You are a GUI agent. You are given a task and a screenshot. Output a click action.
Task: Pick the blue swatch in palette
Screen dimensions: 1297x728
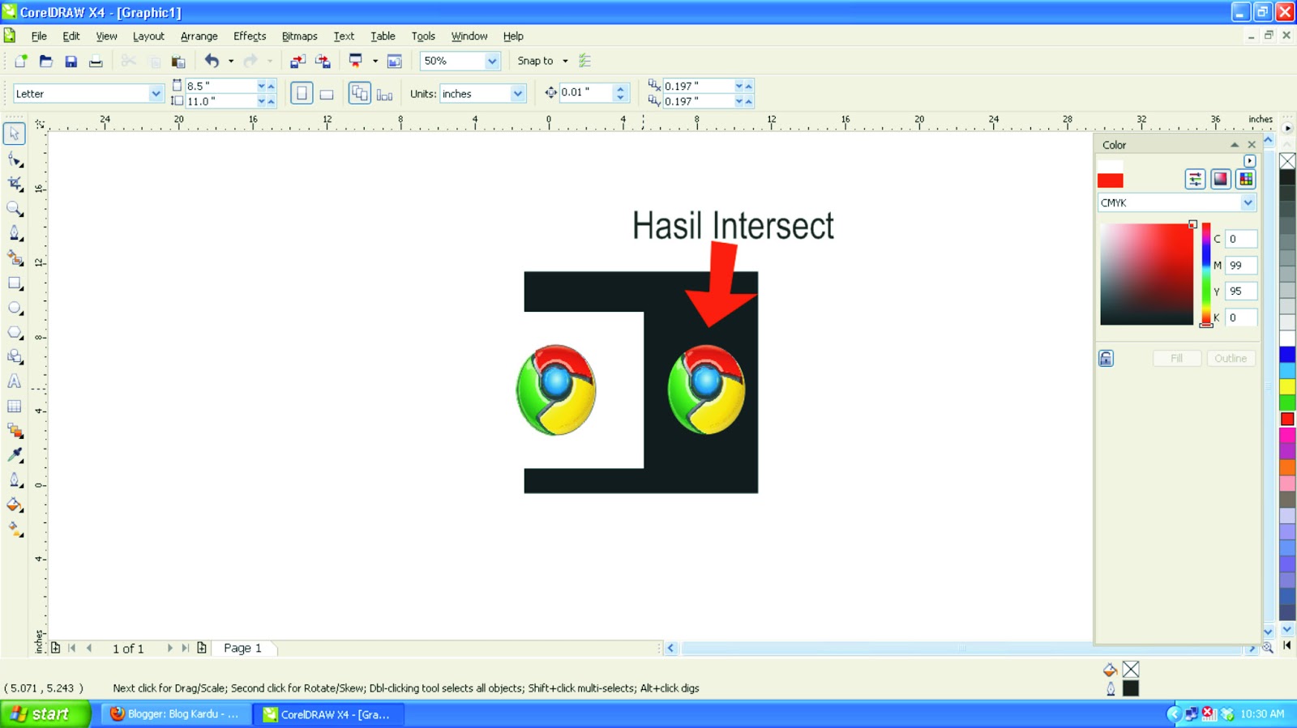[x=1287, y=354]
